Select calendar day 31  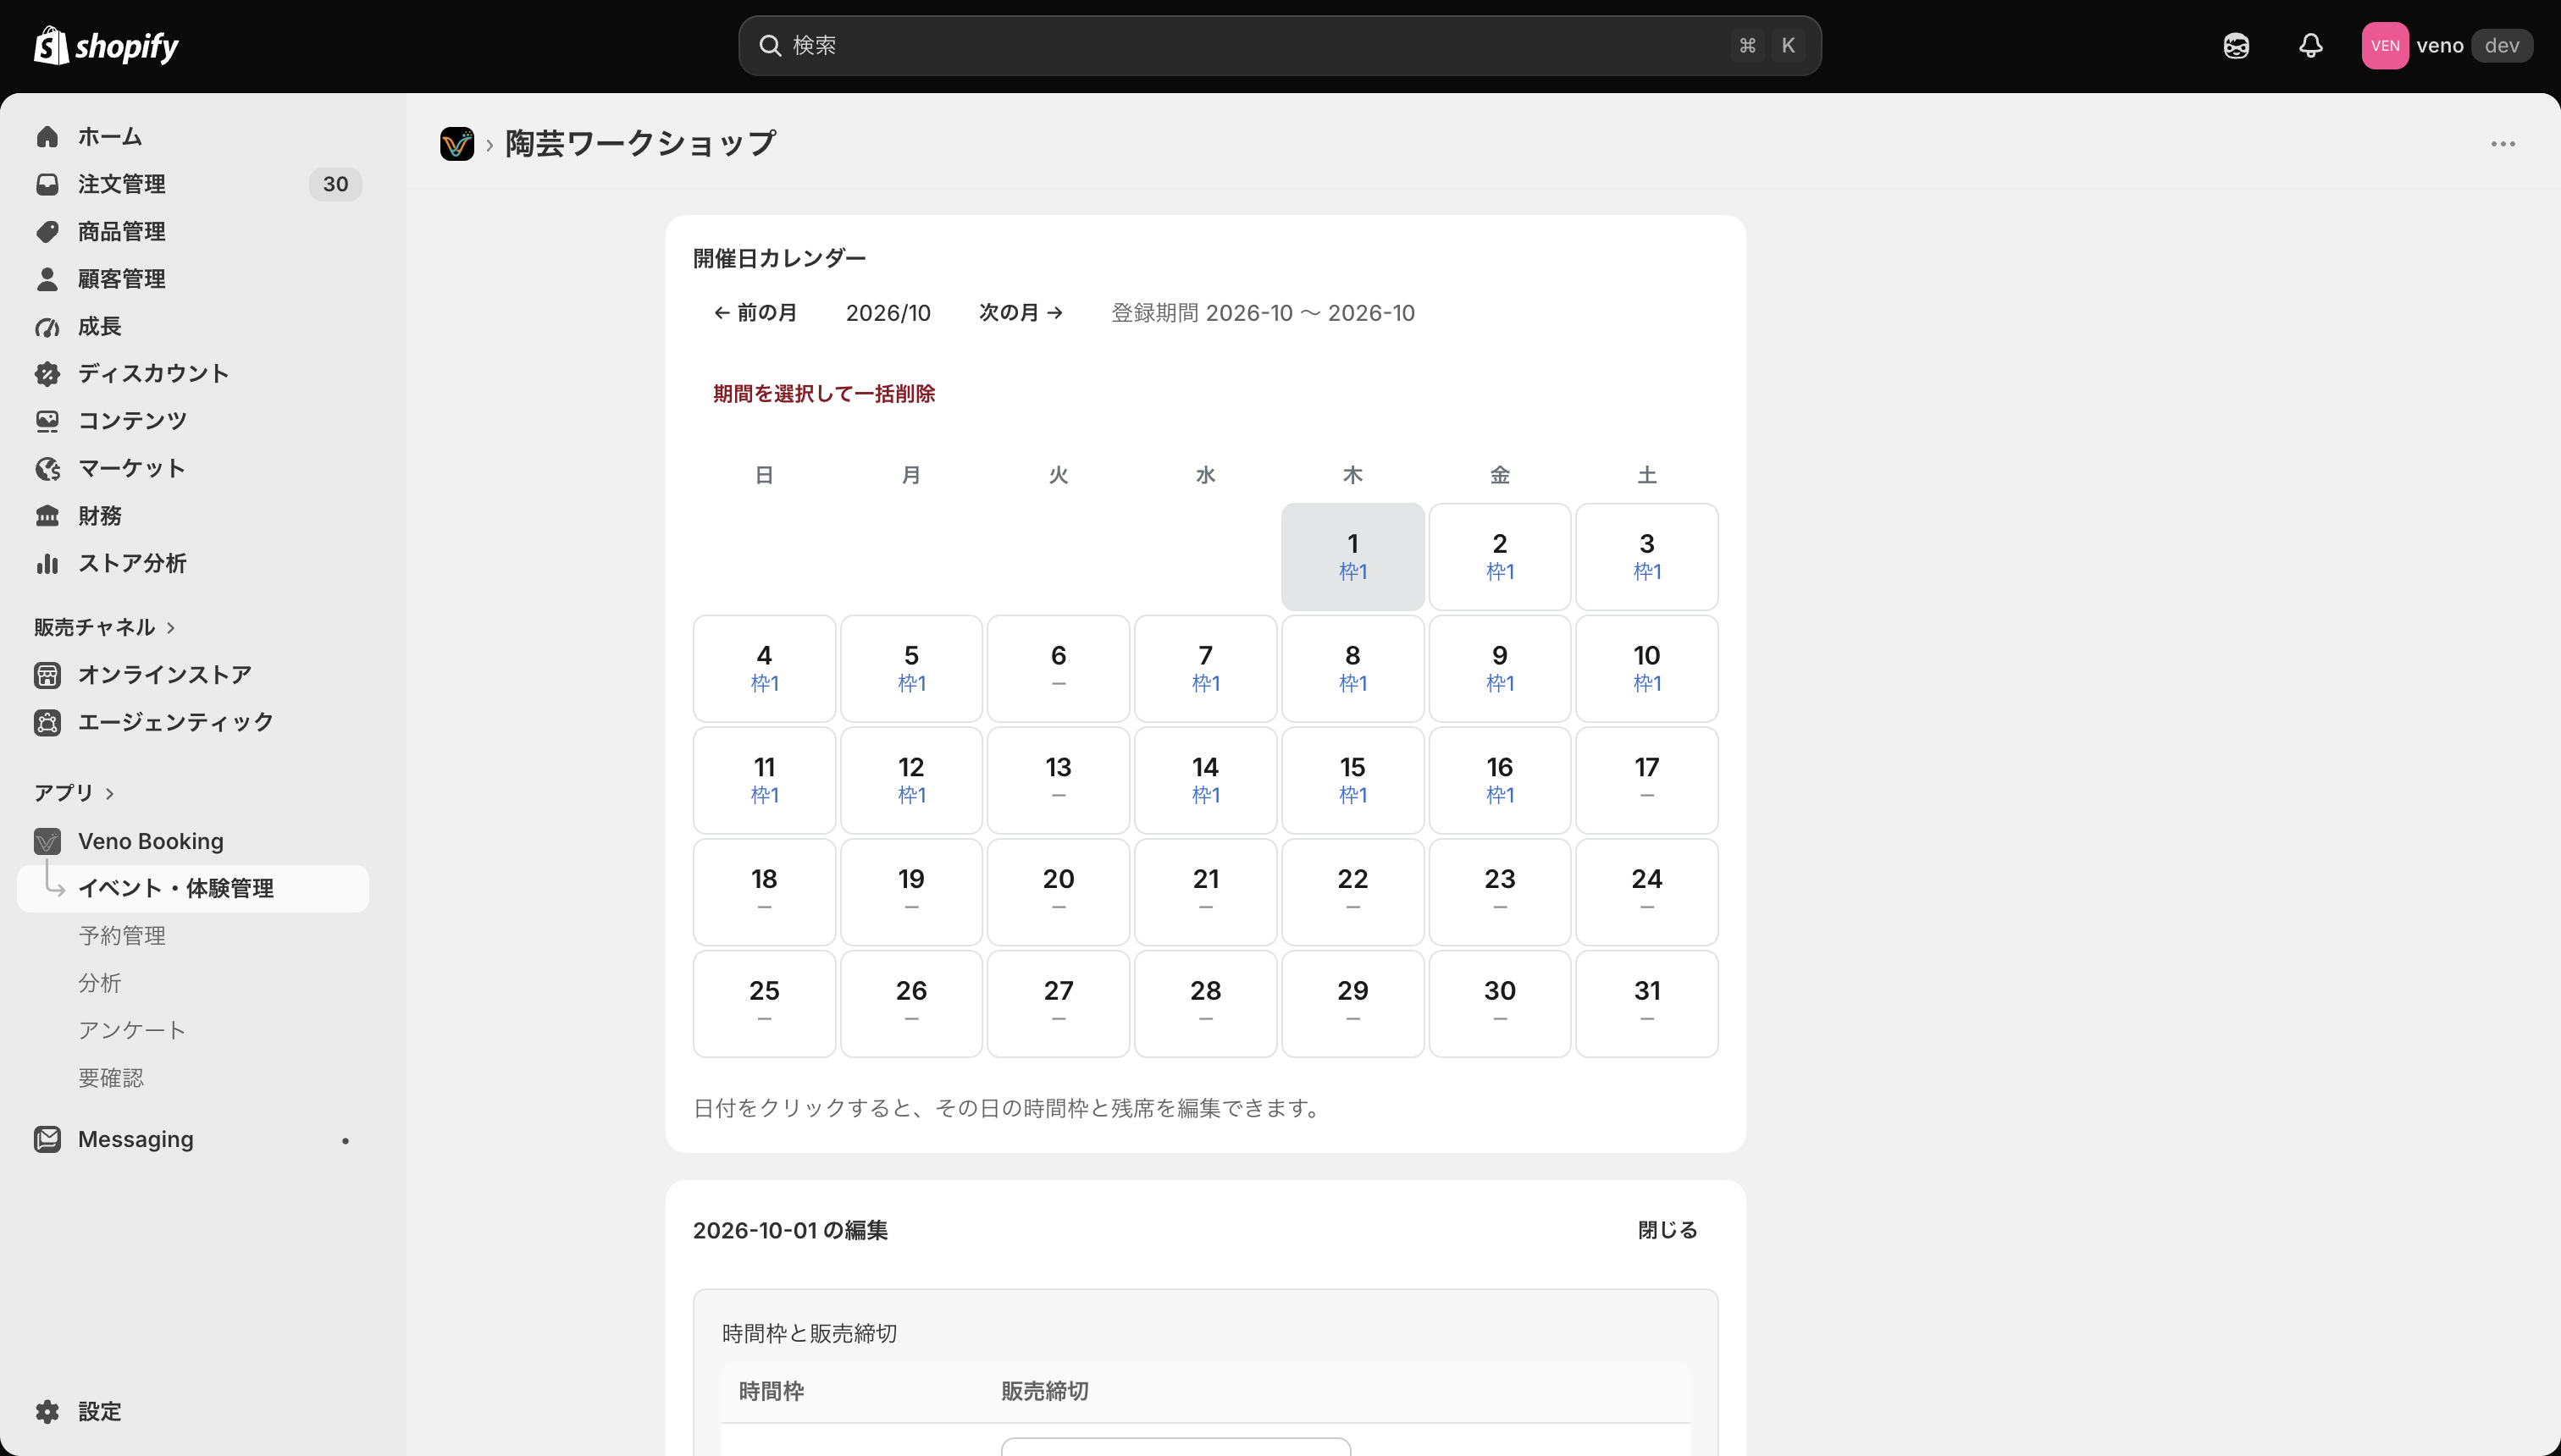tap(1646, 1004)
